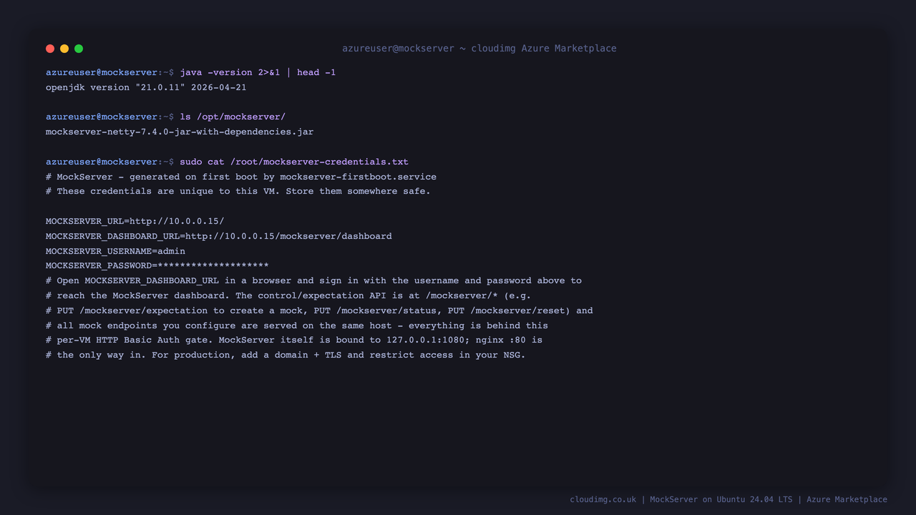Click the red close window dot
This screenshot has height=515, width=916.
click(50, 49)
